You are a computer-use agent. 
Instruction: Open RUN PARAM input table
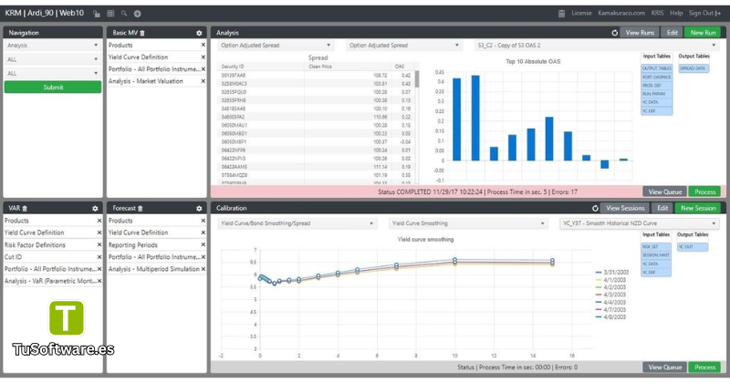pyautogui.click(x=656, y=94)
